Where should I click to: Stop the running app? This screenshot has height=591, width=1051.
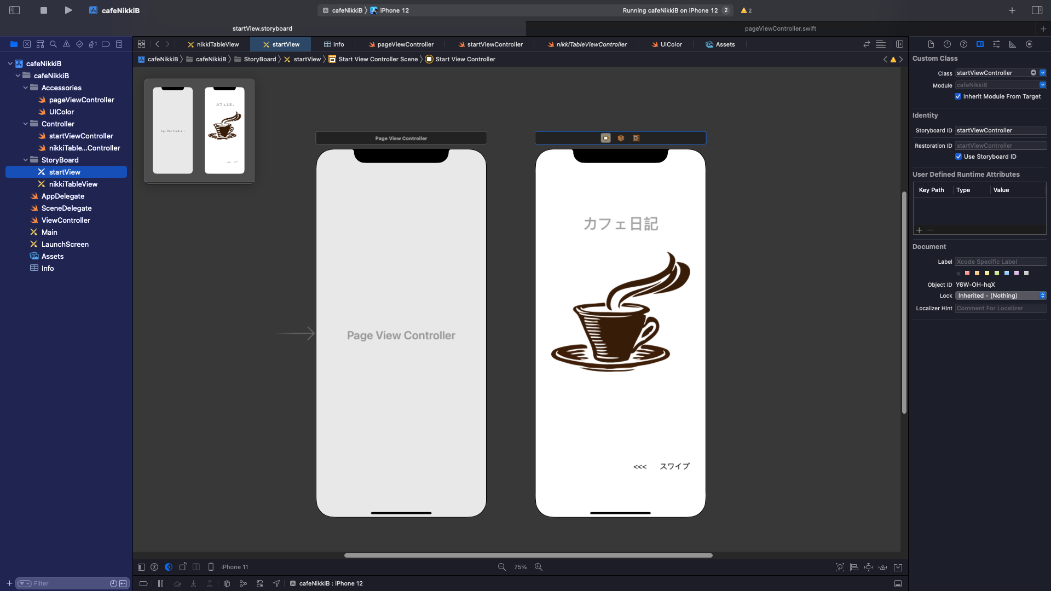click(x=44, y=10)
